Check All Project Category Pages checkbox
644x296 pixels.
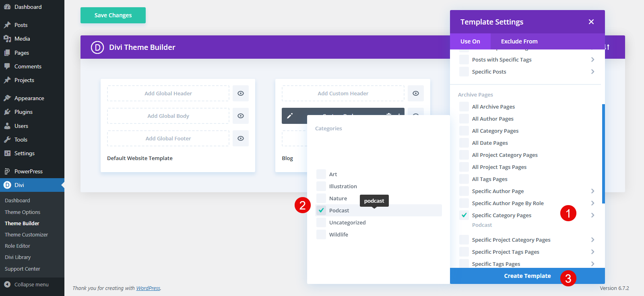464,155
